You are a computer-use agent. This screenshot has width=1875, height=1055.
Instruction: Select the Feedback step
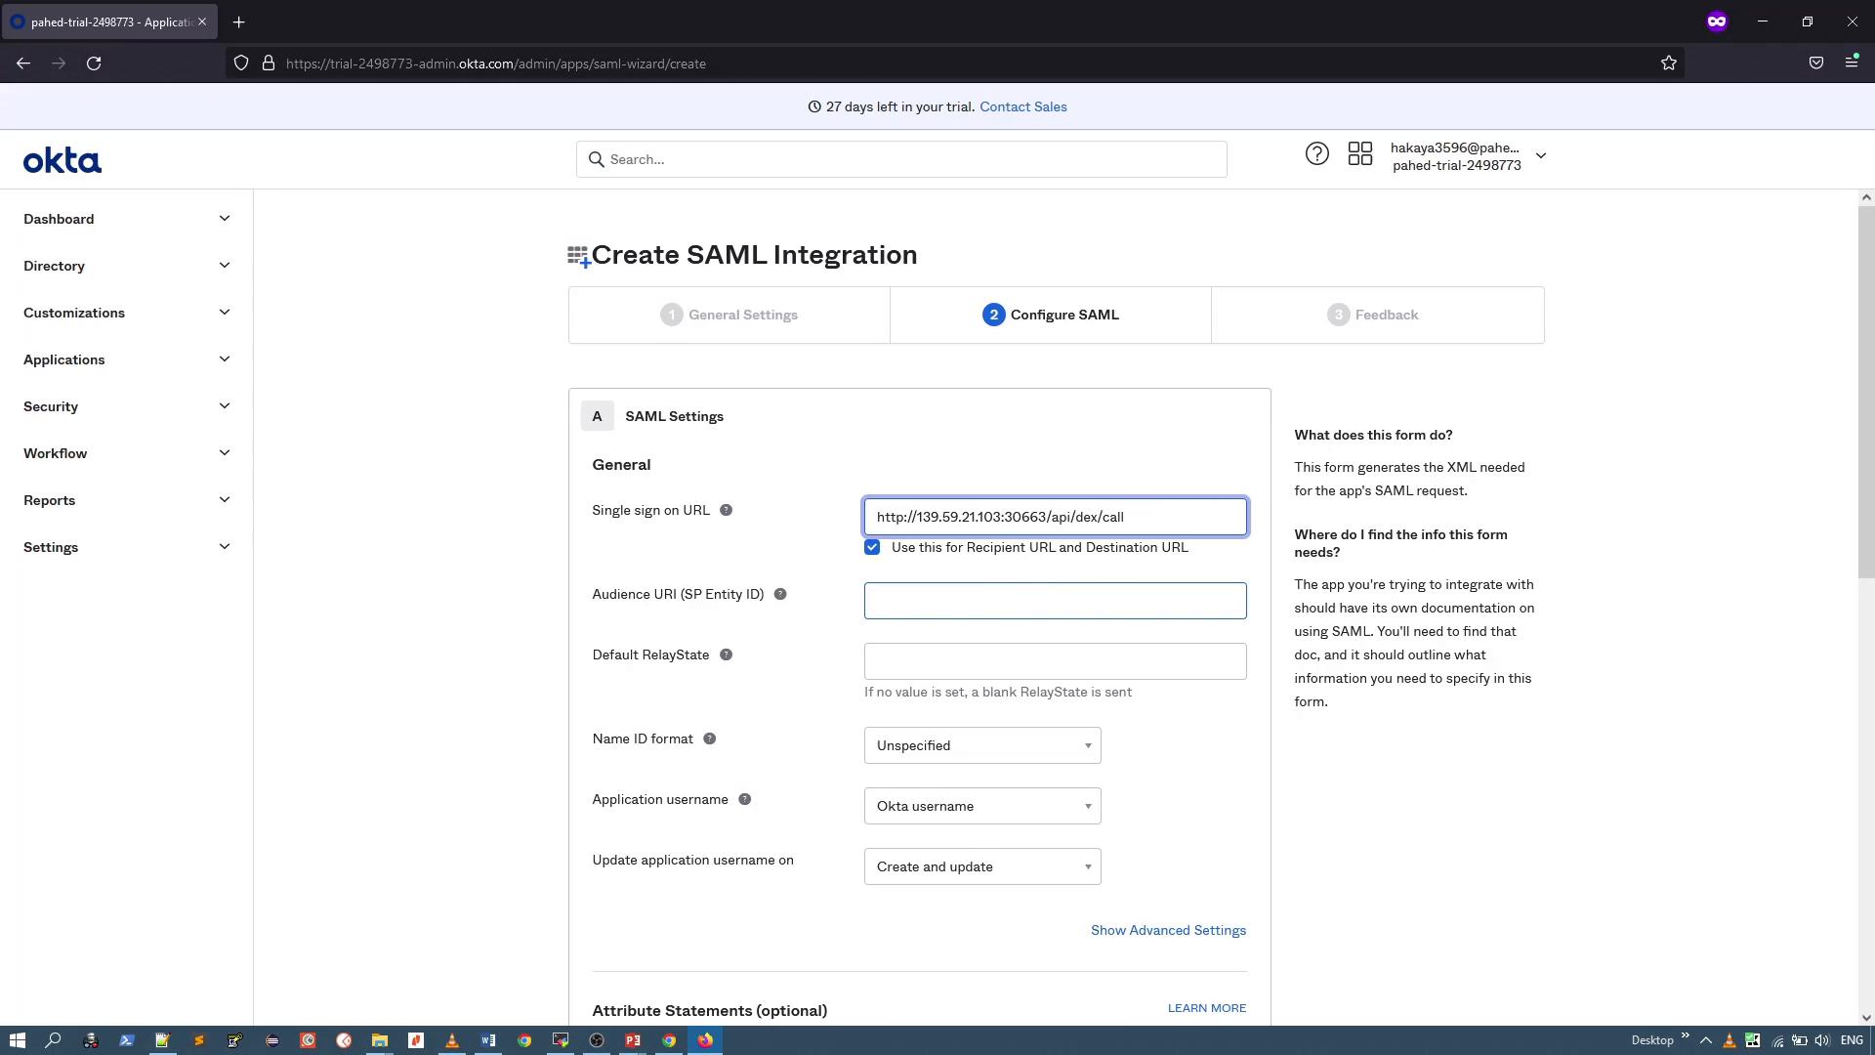1378,315
